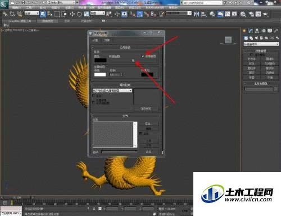
Task: Open the exposure control type dropdown
Action: (x=112, y=91)
